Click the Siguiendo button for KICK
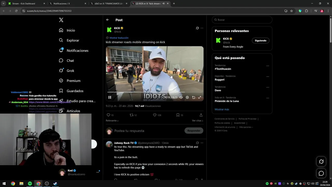332x187 pixels. 260,41
